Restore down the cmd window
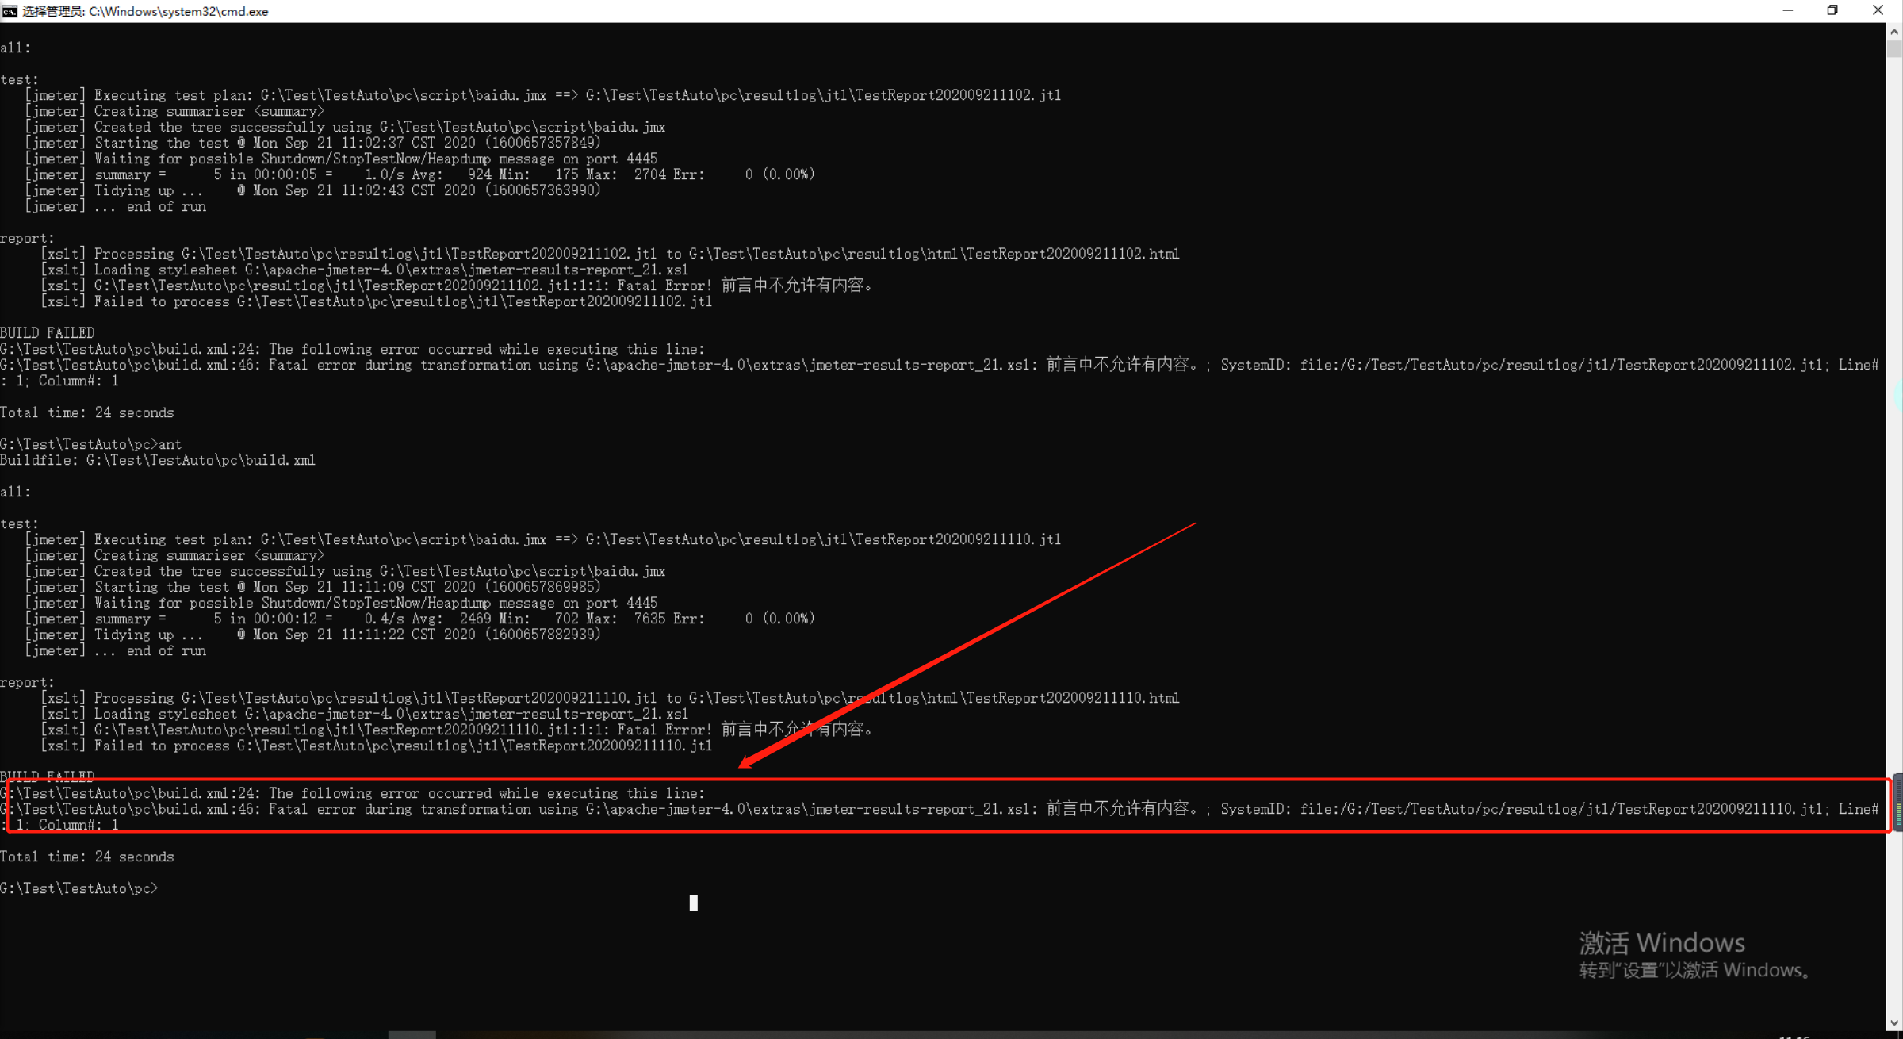The height and width of the screenshot is (1039, 1903). pos(1832,11)
